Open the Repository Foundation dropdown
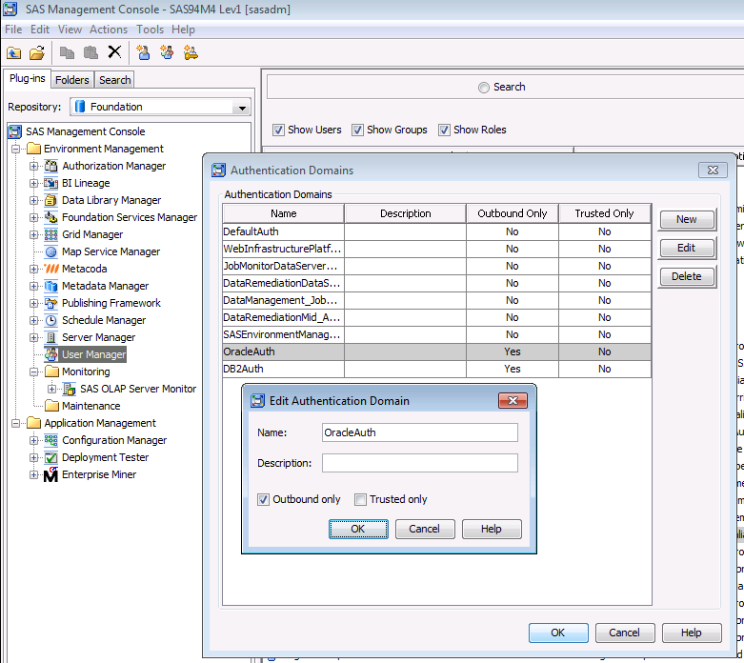This screenshot has width=744, height=663. coord(241,107)
